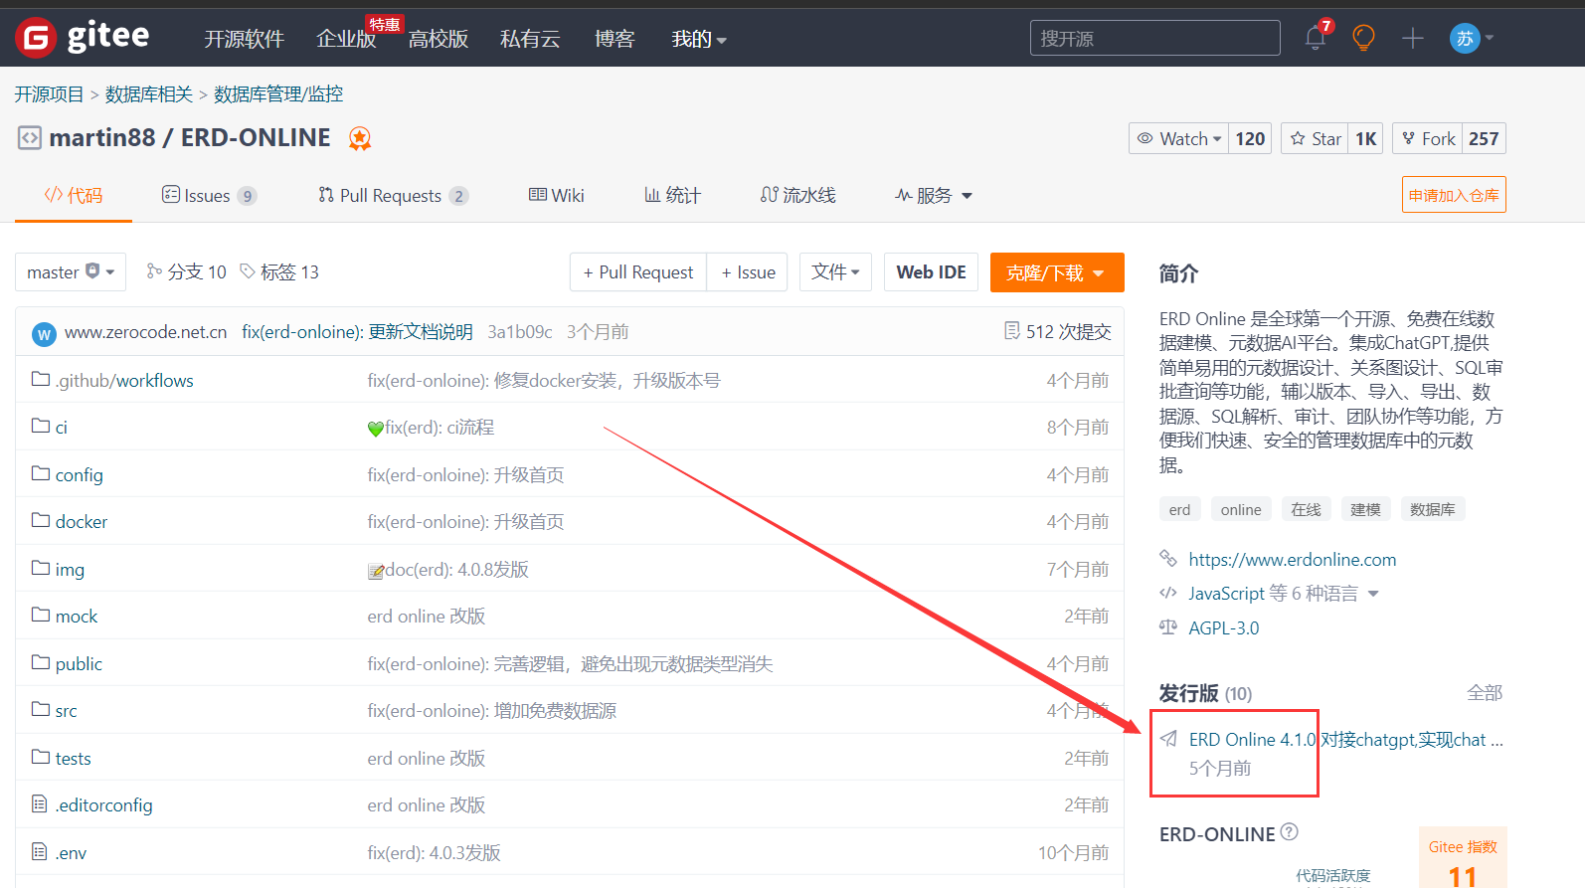Click 开源项目 breadcrumb link
Image resolution: width=1585 pixels, height=888 pixels.
(x=49, y=93)
